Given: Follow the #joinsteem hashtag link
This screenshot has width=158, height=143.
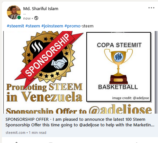Looking at the screenshot, I should [x=52, y=26].
